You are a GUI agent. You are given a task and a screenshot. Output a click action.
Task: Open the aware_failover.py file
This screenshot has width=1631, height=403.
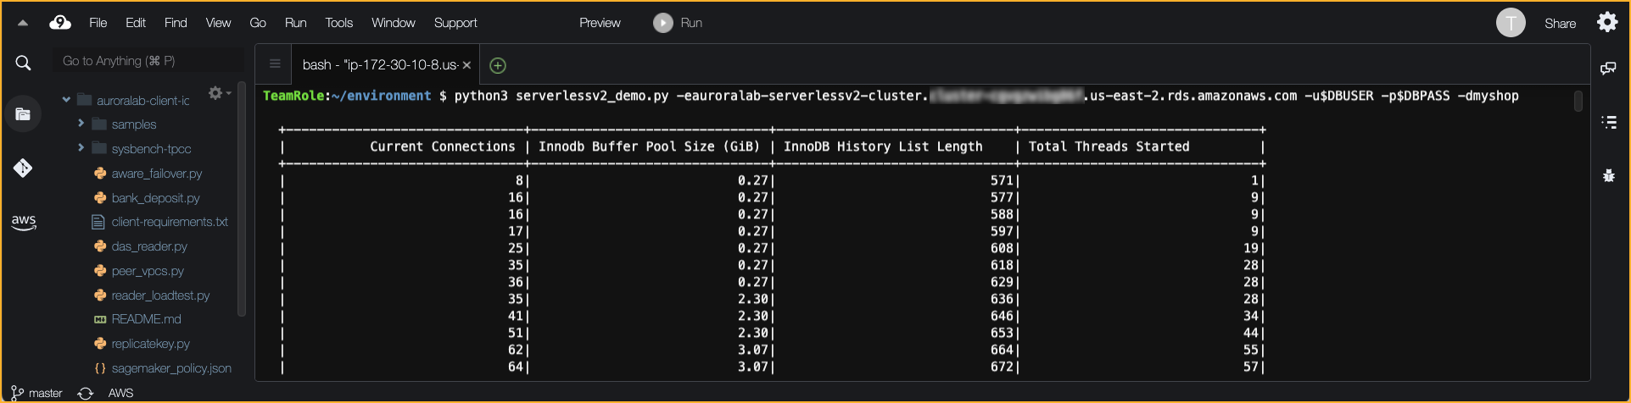(x=156, y=174)
